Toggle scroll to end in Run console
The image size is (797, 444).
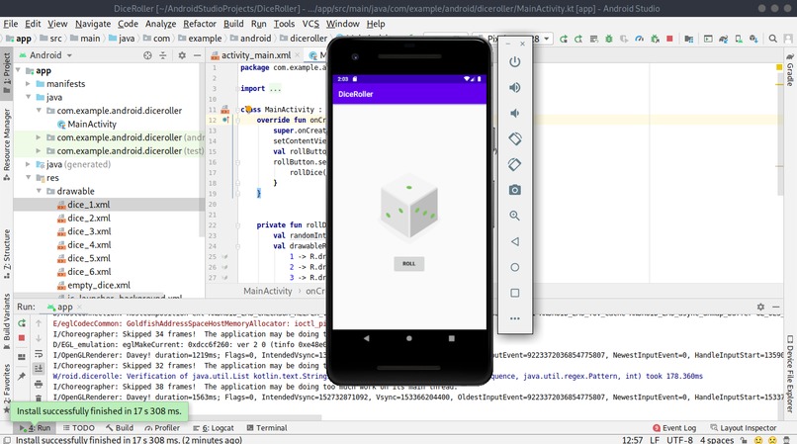39,368
